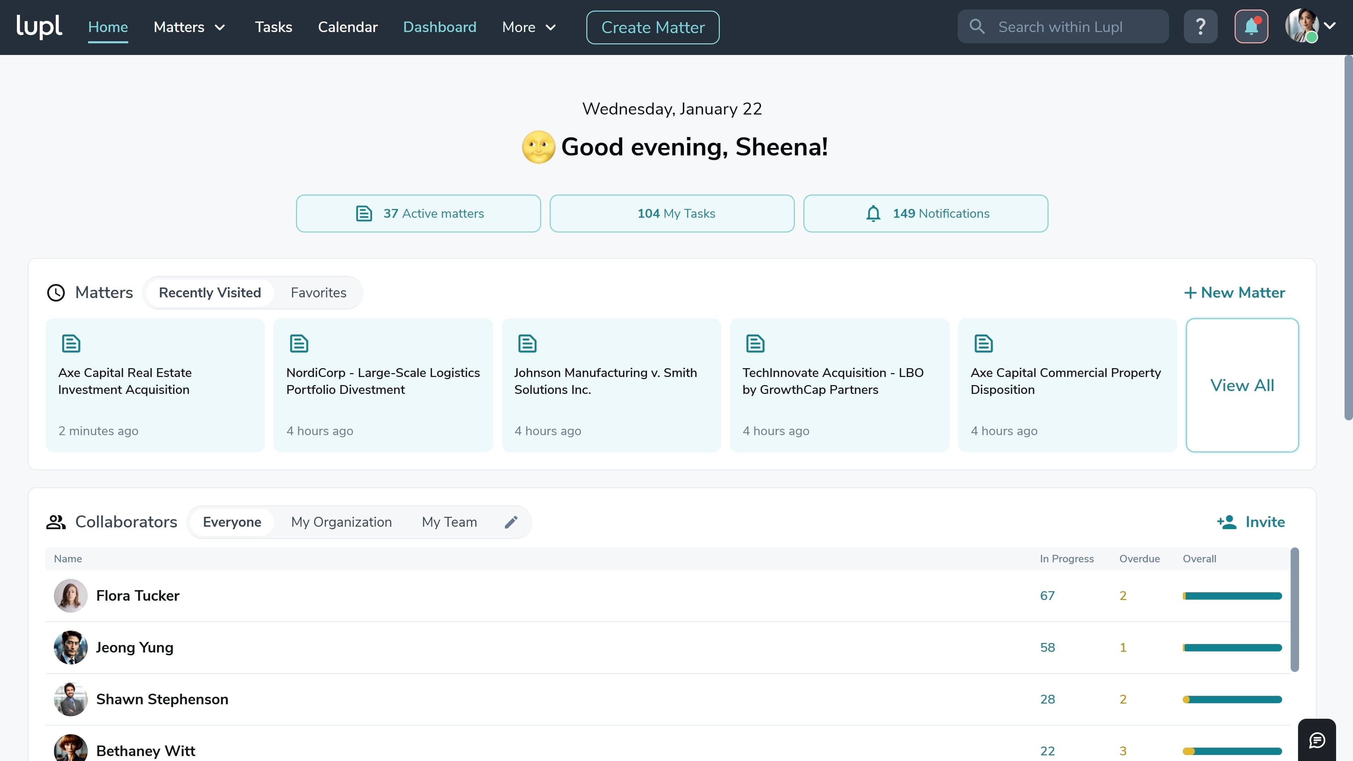Click the Name column header

pos(68,559)
